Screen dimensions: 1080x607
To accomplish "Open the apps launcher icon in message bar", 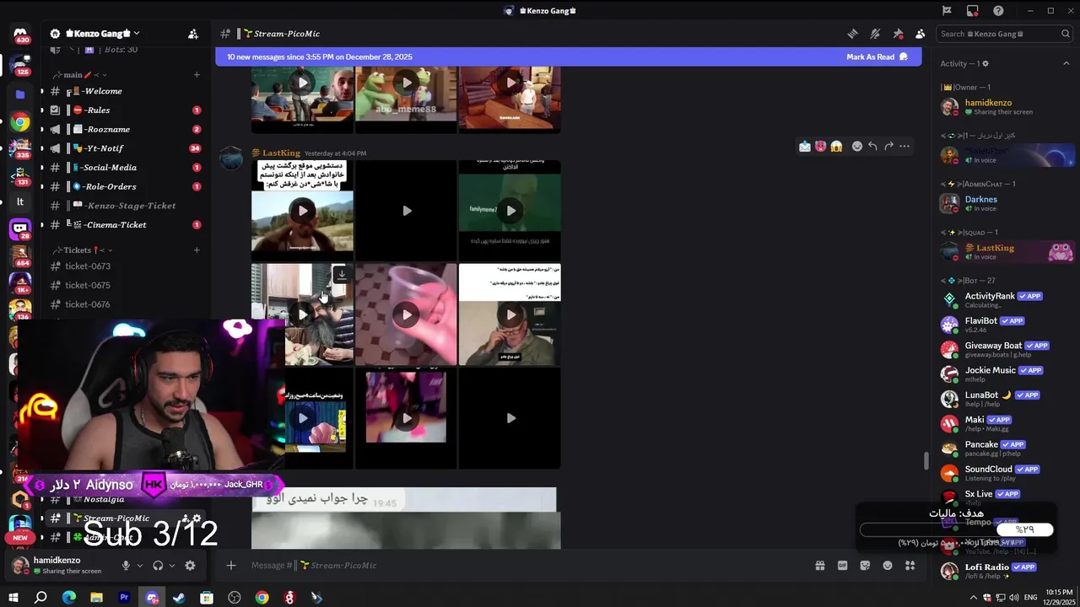I will tap(910, 566).
